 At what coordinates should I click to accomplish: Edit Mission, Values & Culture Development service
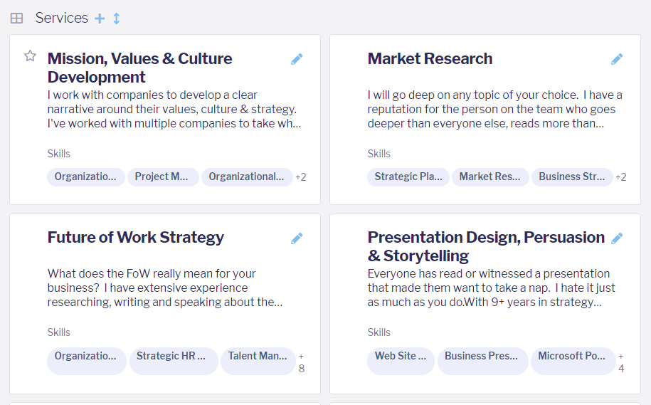tap(297, 59)
